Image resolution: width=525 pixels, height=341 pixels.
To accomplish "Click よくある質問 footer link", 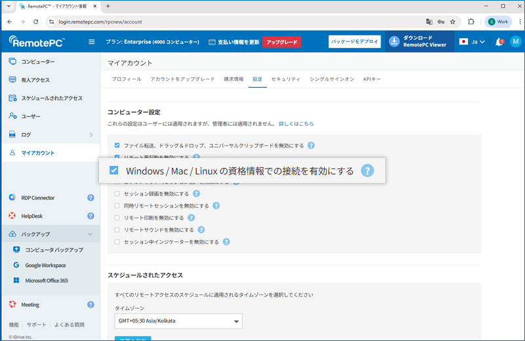I will pos(70,325).
